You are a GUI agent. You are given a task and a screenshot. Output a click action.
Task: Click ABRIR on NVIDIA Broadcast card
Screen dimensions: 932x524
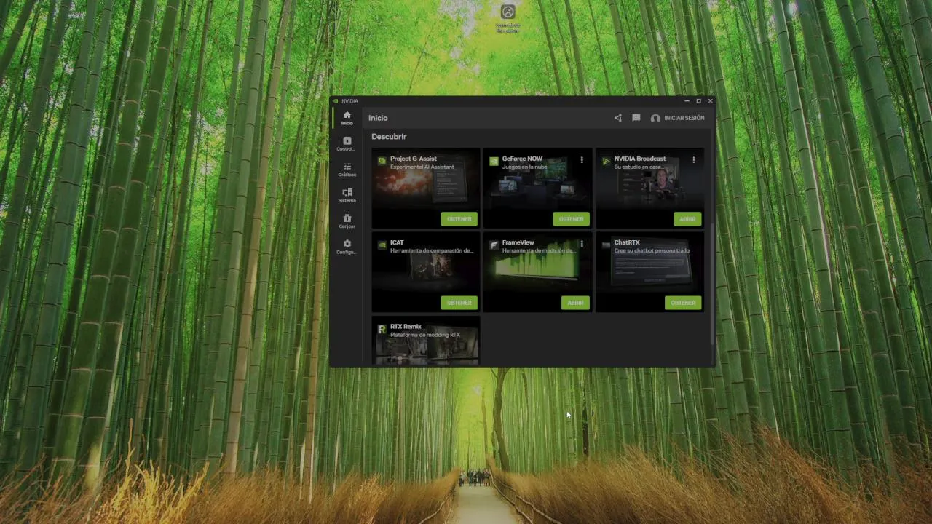(687, 219)
